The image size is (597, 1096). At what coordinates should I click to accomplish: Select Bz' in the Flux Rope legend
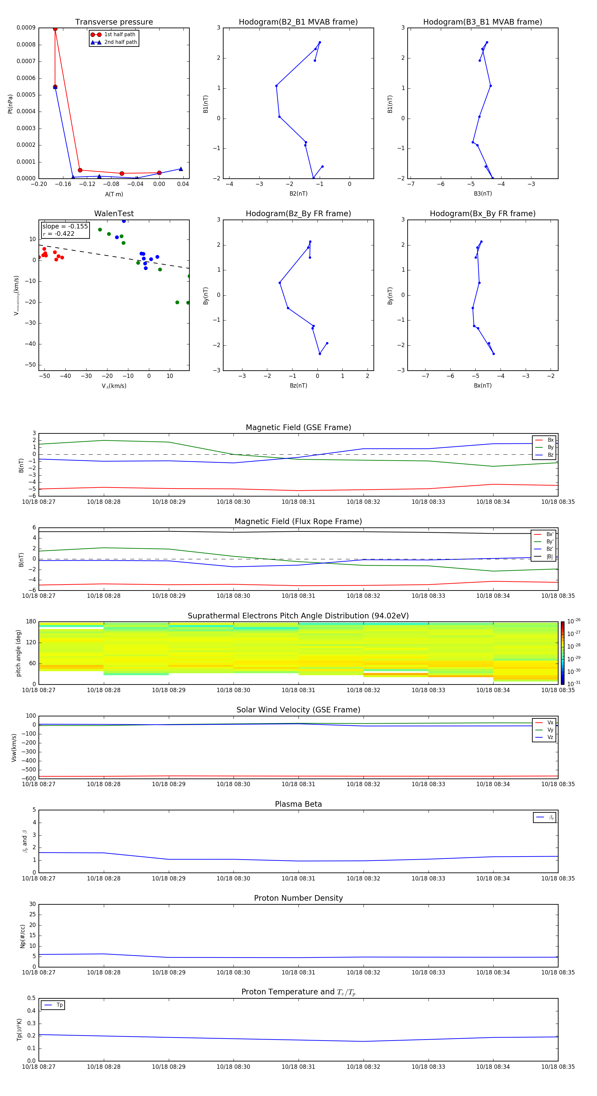544,549
